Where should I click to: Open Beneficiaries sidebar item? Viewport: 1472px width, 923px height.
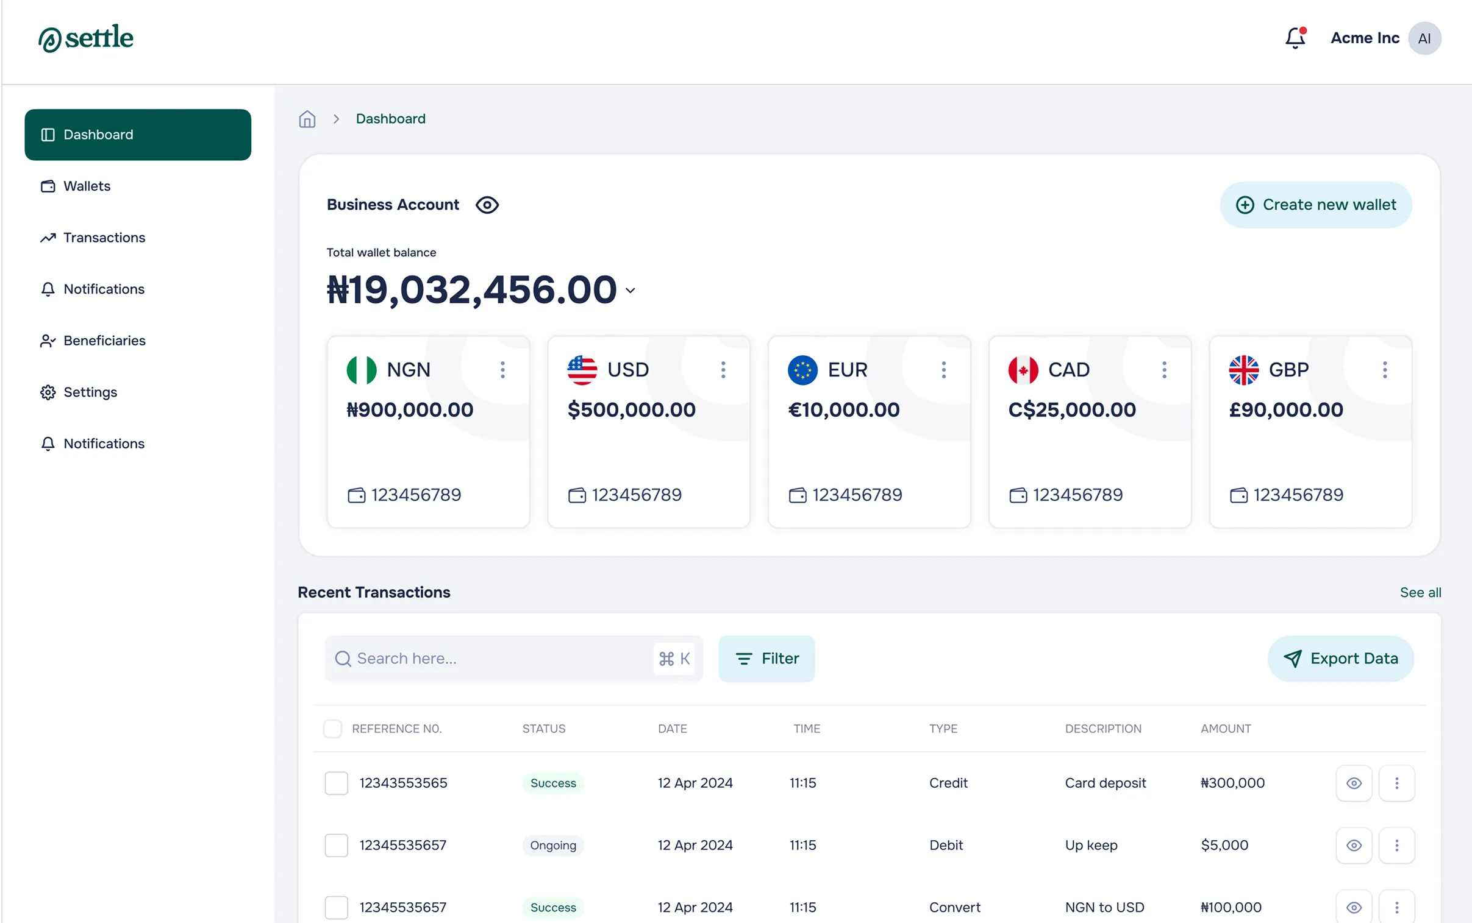(x=104, y=341)
